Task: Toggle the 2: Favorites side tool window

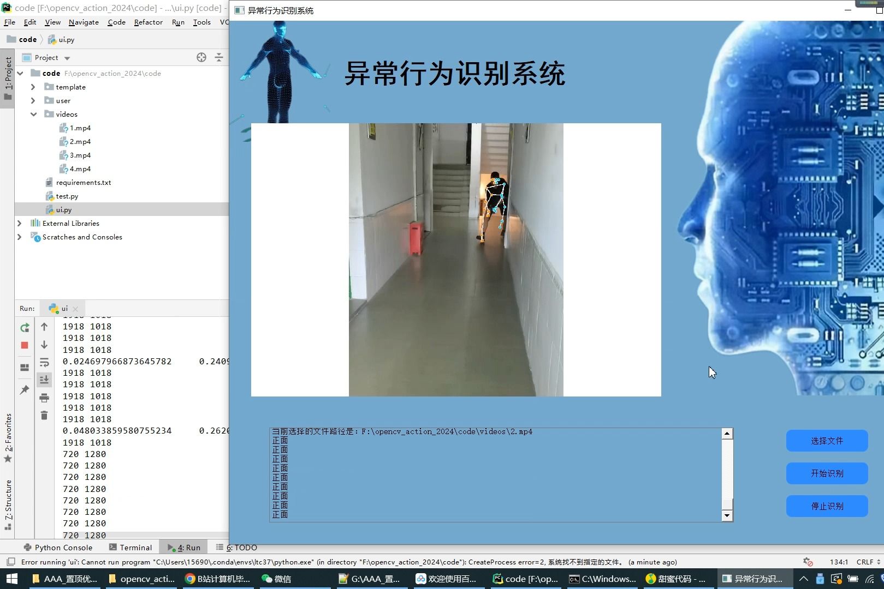Action: point(8,438)
